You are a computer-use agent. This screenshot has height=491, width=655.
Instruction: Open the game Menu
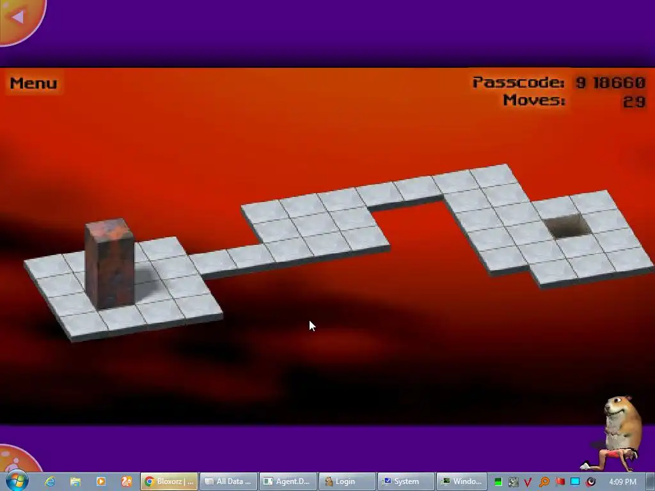coord(33,83)
